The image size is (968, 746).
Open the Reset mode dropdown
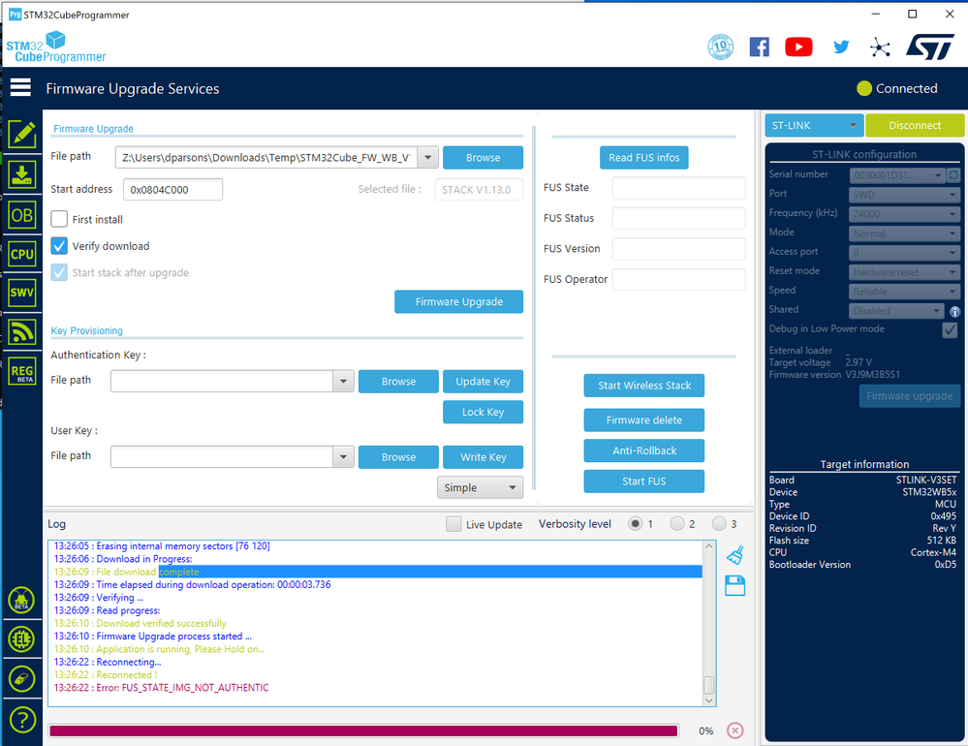click(x=904, y=272)
